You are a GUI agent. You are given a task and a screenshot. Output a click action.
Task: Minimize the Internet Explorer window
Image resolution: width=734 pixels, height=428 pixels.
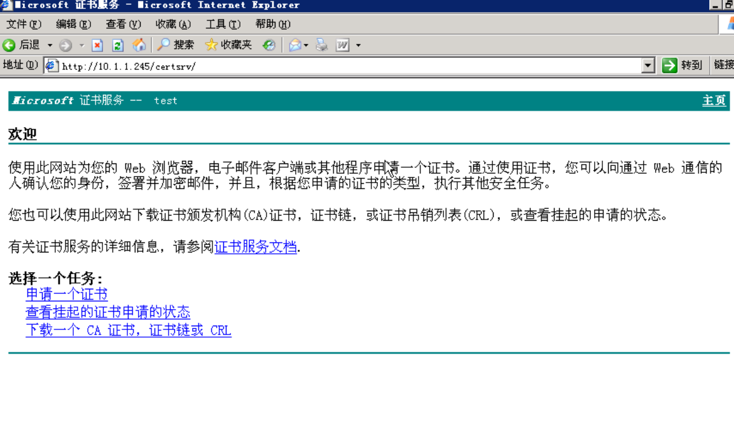coord(715,5)
